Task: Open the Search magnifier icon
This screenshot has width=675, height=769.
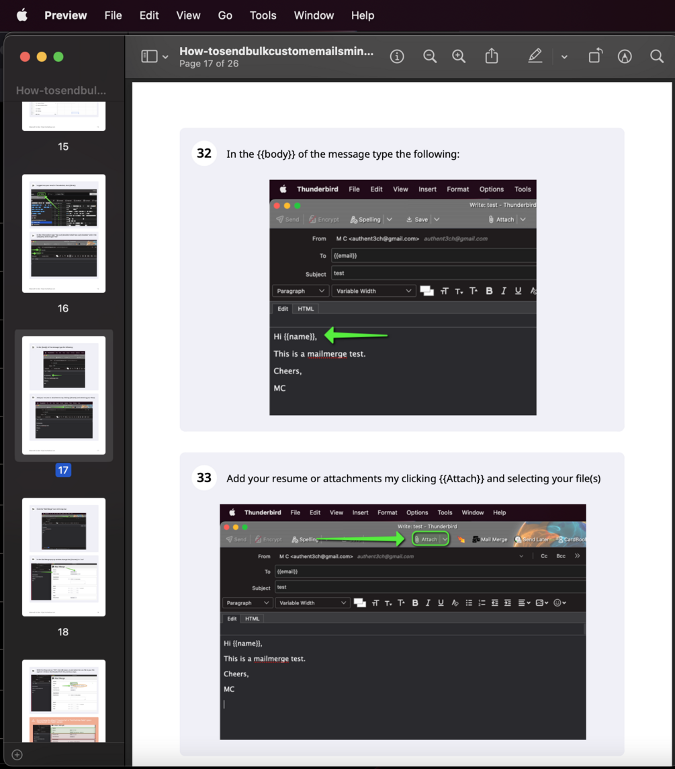Action: (x=657, y=56)
